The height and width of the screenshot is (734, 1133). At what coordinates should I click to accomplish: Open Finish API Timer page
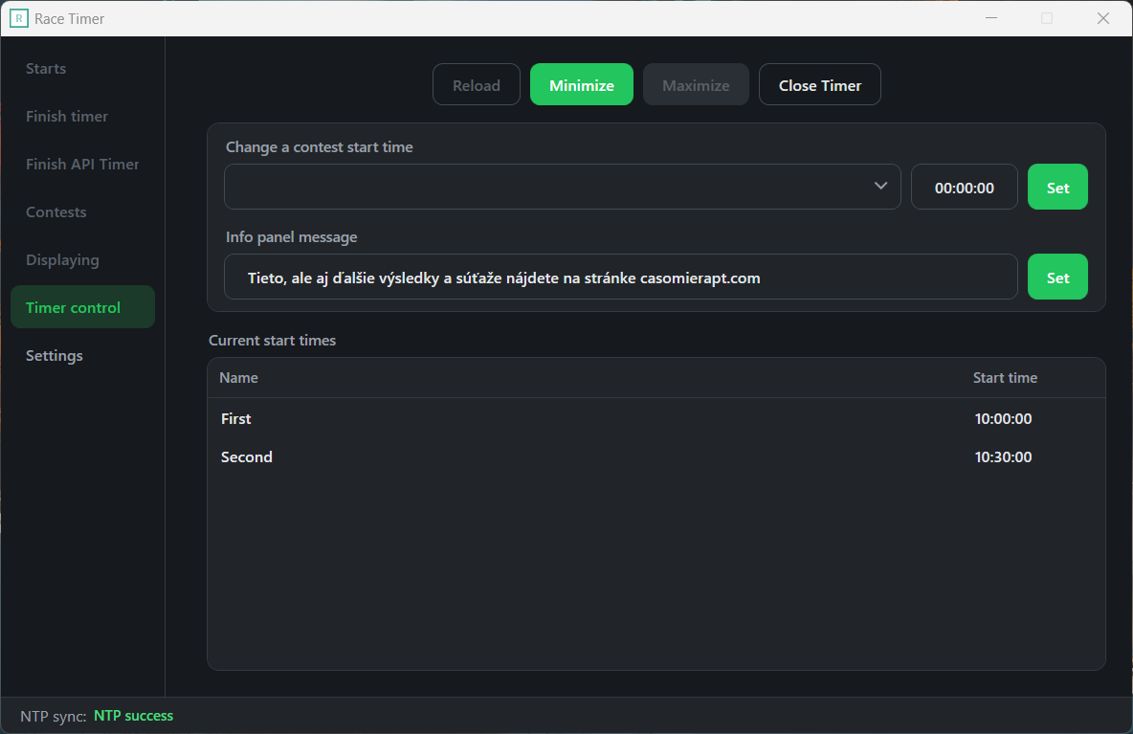(82, 164)
